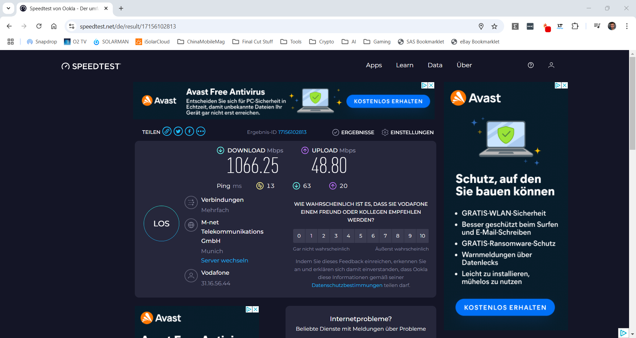The width and height of the screenshot is (636, 338).
Task: Share the result on Twitter
Action: tap(178, 132)
